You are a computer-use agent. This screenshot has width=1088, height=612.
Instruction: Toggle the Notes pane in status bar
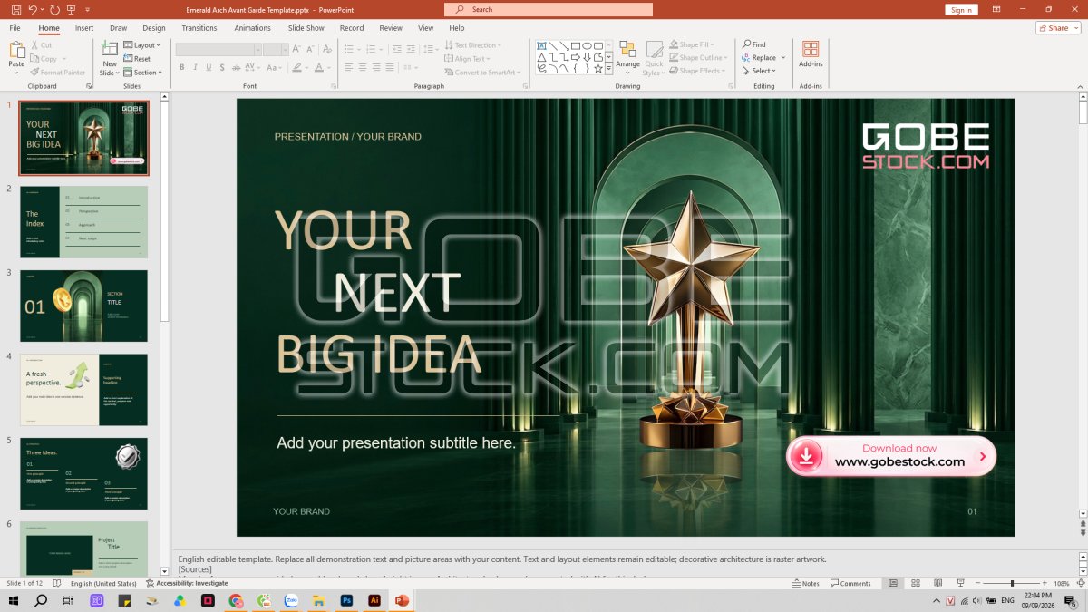pyautogui.click(x=805, y=583)
